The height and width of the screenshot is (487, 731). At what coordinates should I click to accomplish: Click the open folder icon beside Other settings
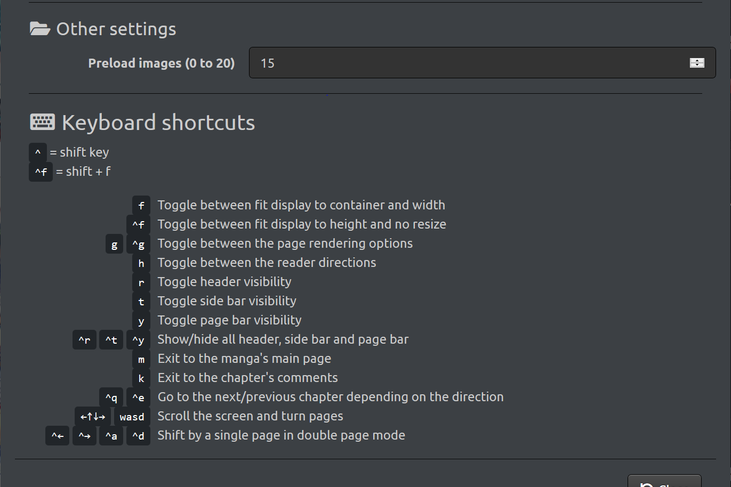(x=40, y=29)
